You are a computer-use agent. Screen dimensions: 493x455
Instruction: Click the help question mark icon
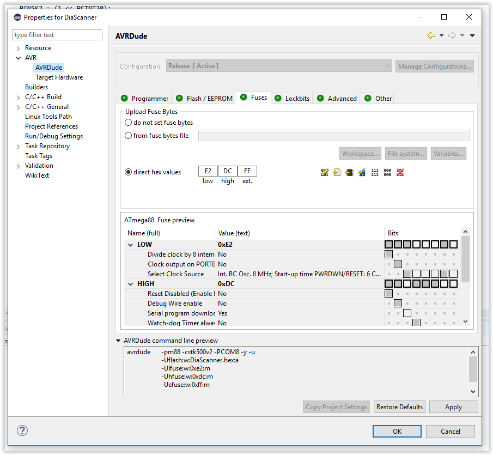(x=22, y=430)
